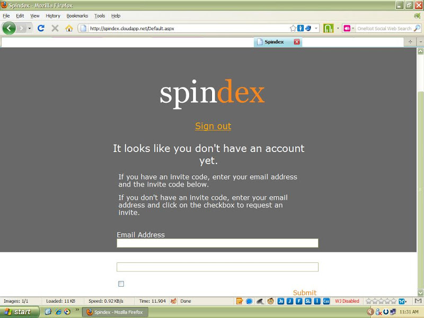Open the list-all-tabs dropdown
This screenshot has height=318, width=424.
click(x=420, y=42)
